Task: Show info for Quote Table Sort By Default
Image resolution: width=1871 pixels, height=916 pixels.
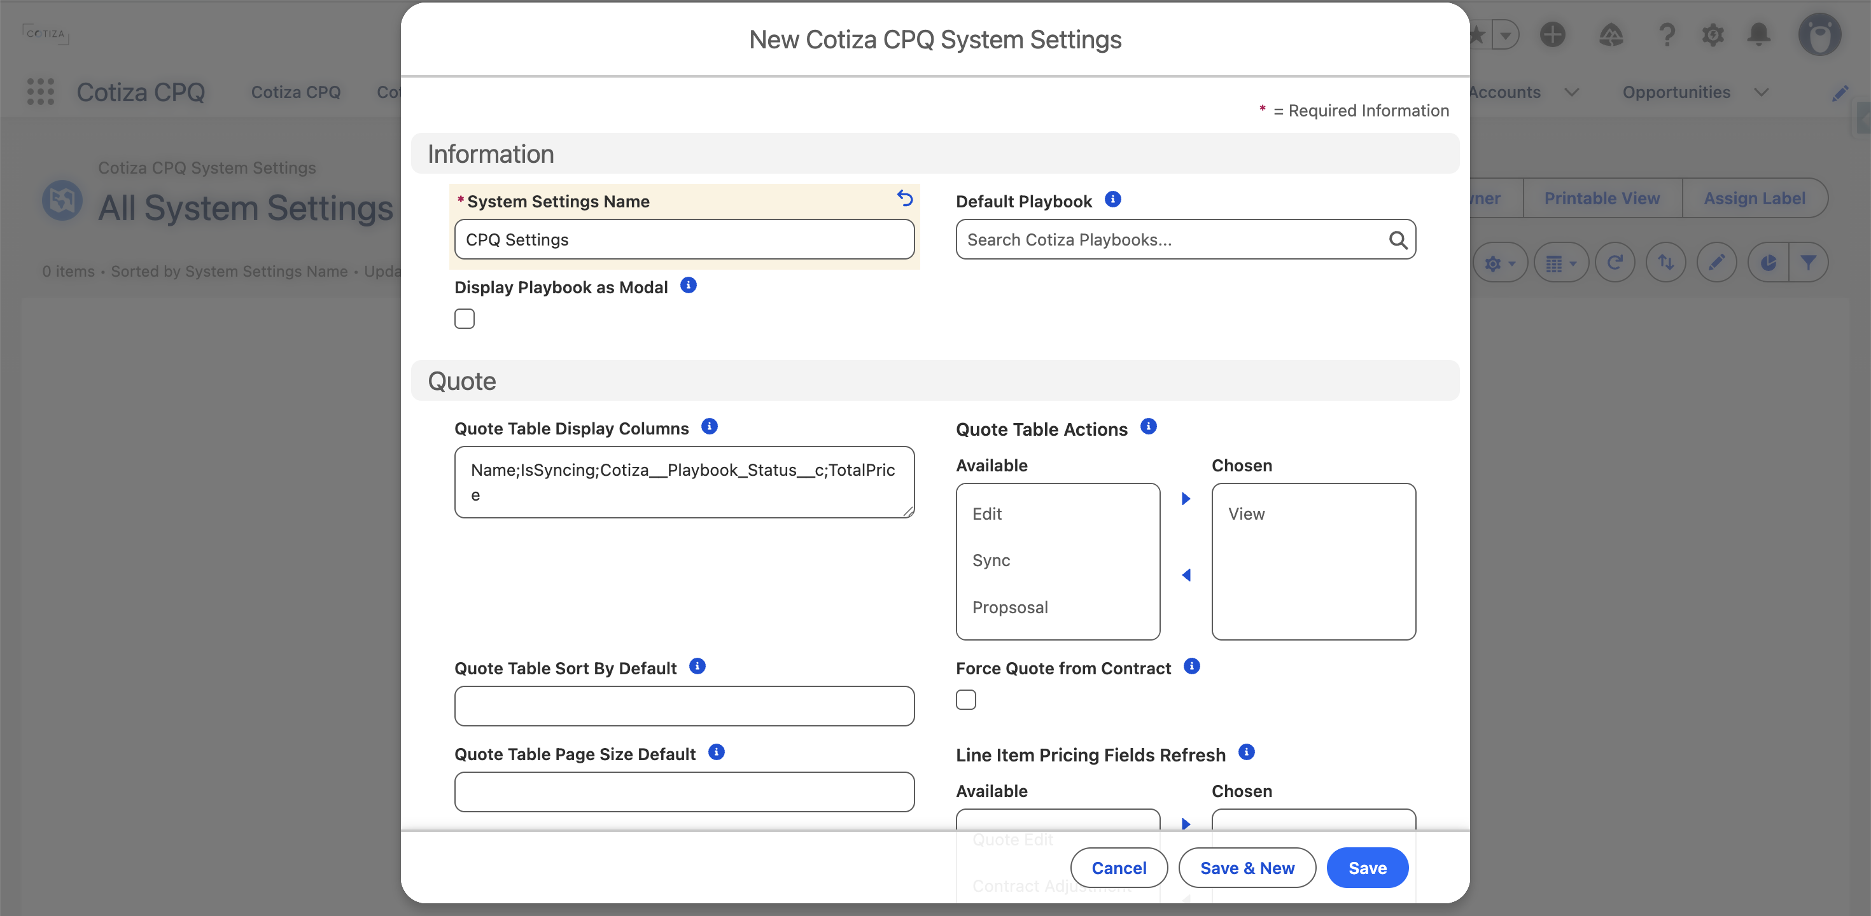Action: (697, 666)
